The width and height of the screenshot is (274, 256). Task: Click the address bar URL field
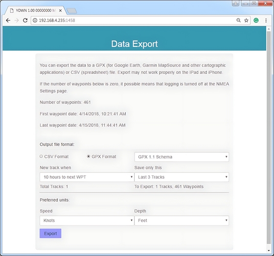pyautogui.click(x=137, y=21)
